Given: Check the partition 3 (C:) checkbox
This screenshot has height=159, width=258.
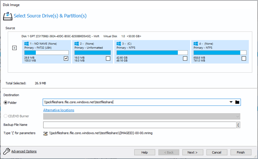Looking at the screenshot, I should pyautogui.click(x=185, y=59).
